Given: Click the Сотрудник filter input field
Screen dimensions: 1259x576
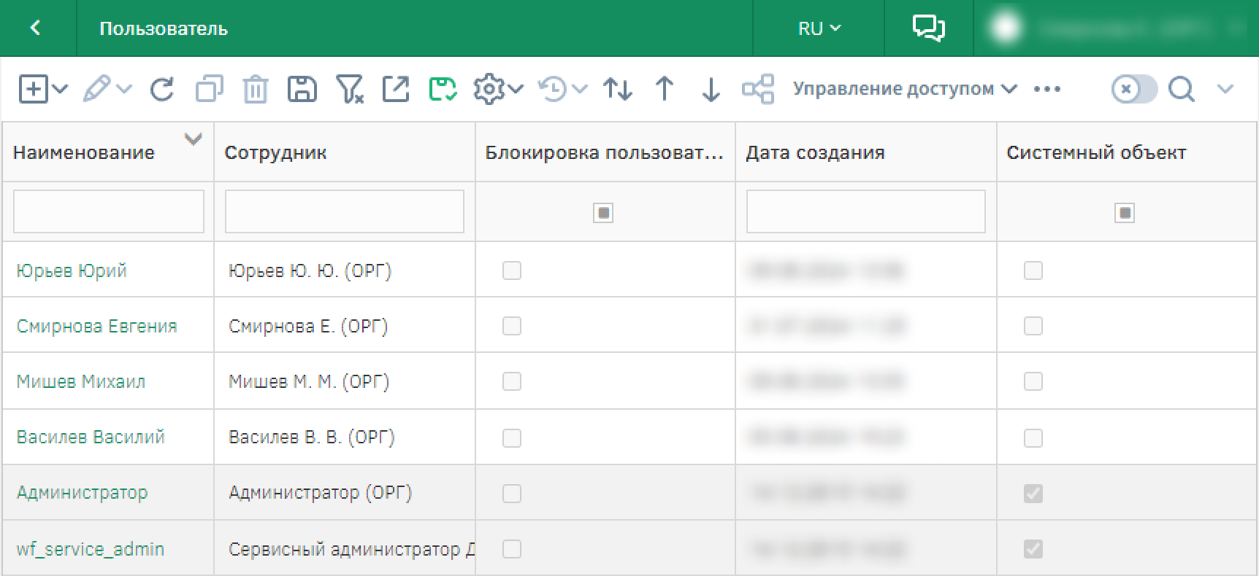Looking at the screenshot, I should 344,211.
